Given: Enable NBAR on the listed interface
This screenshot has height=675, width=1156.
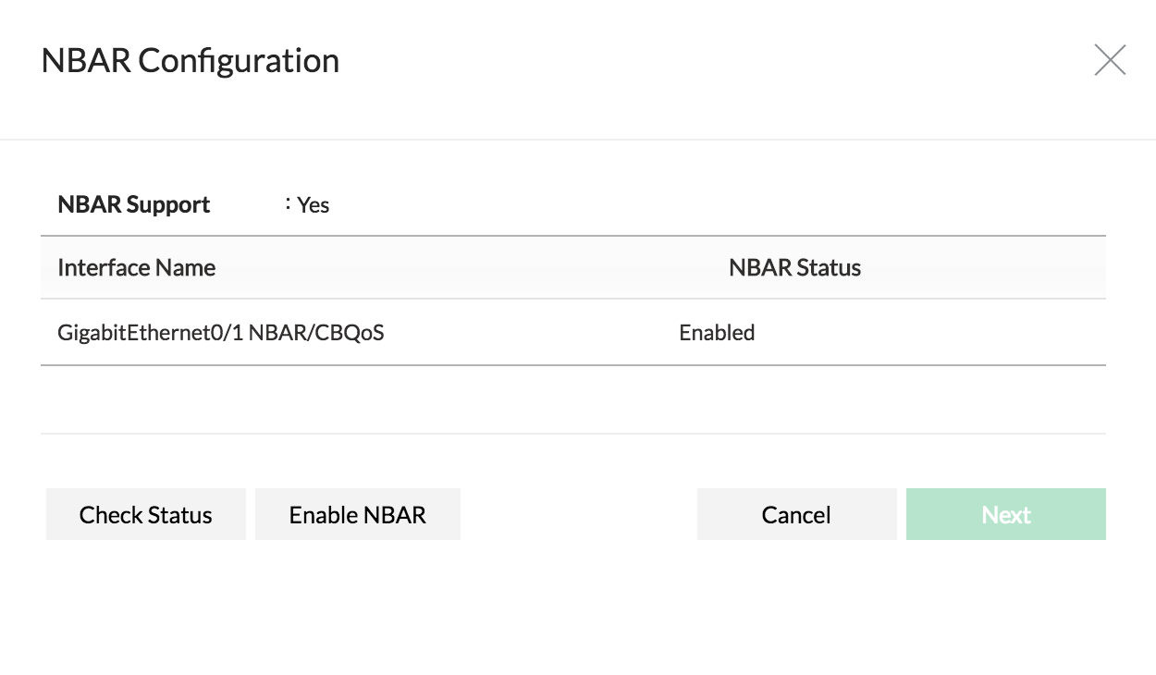Looking at the screenshot, I should click(x=357, y=514).
